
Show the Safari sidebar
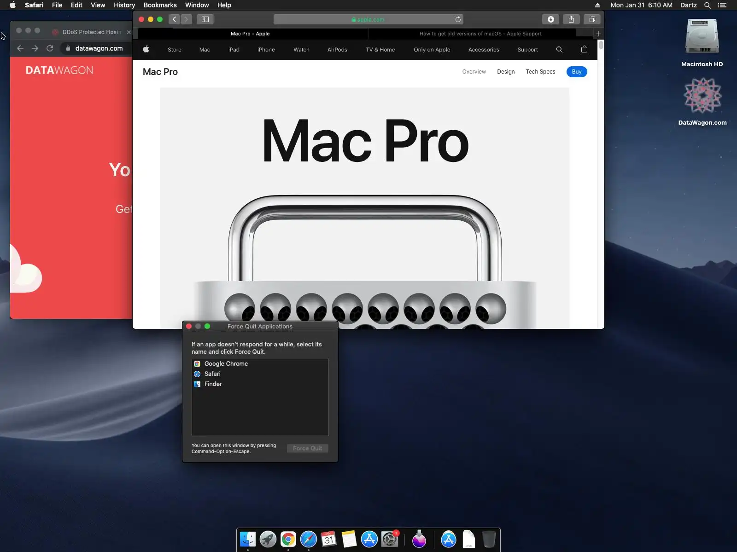tap(205, 19)
